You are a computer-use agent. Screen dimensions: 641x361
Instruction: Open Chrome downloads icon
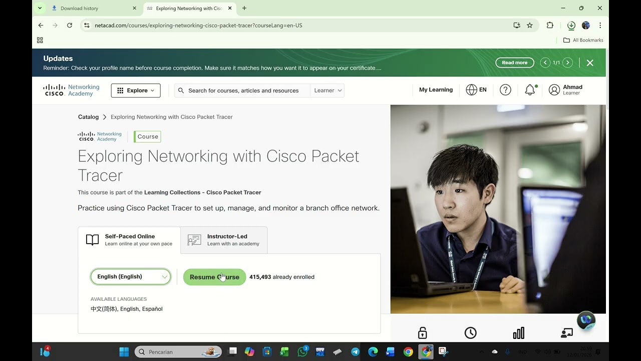tap(571, 25)
